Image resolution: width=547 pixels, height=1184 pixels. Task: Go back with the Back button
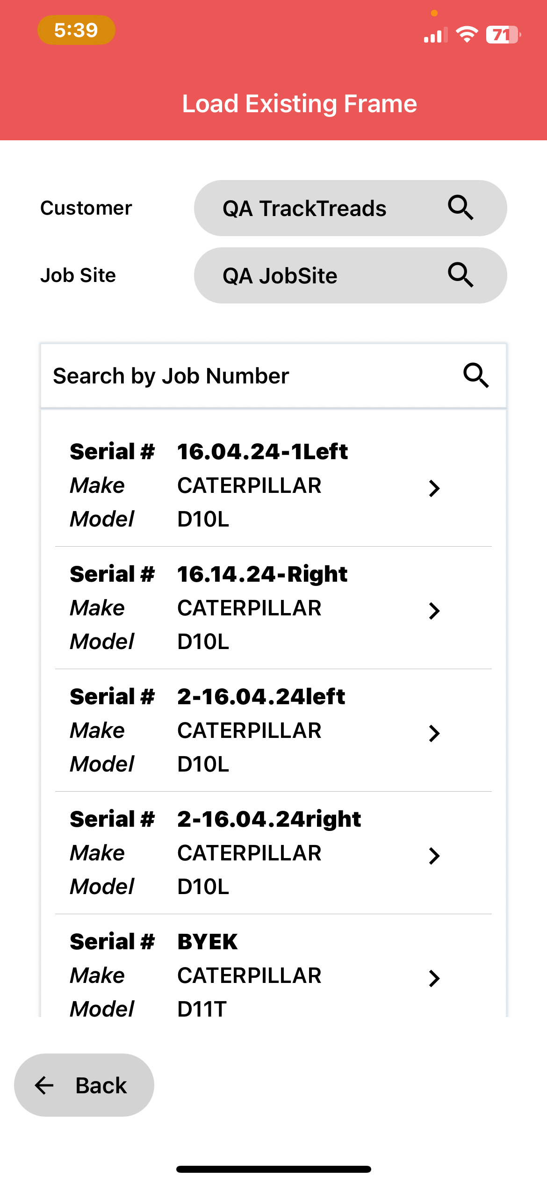pyautogui.click(x=84, y=1085)
